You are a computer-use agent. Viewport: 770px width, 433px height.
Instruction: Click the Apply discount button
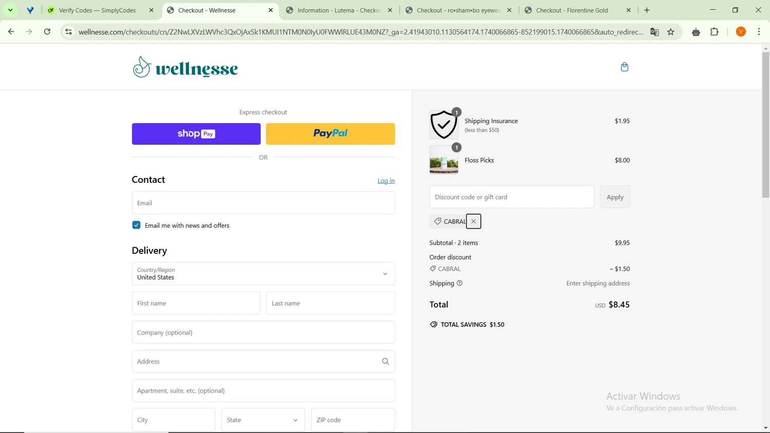tap(615, 197)
